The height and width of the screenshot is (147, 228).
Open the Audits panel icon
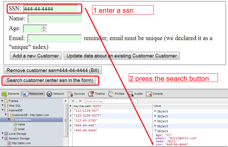[x=131, y=94]
